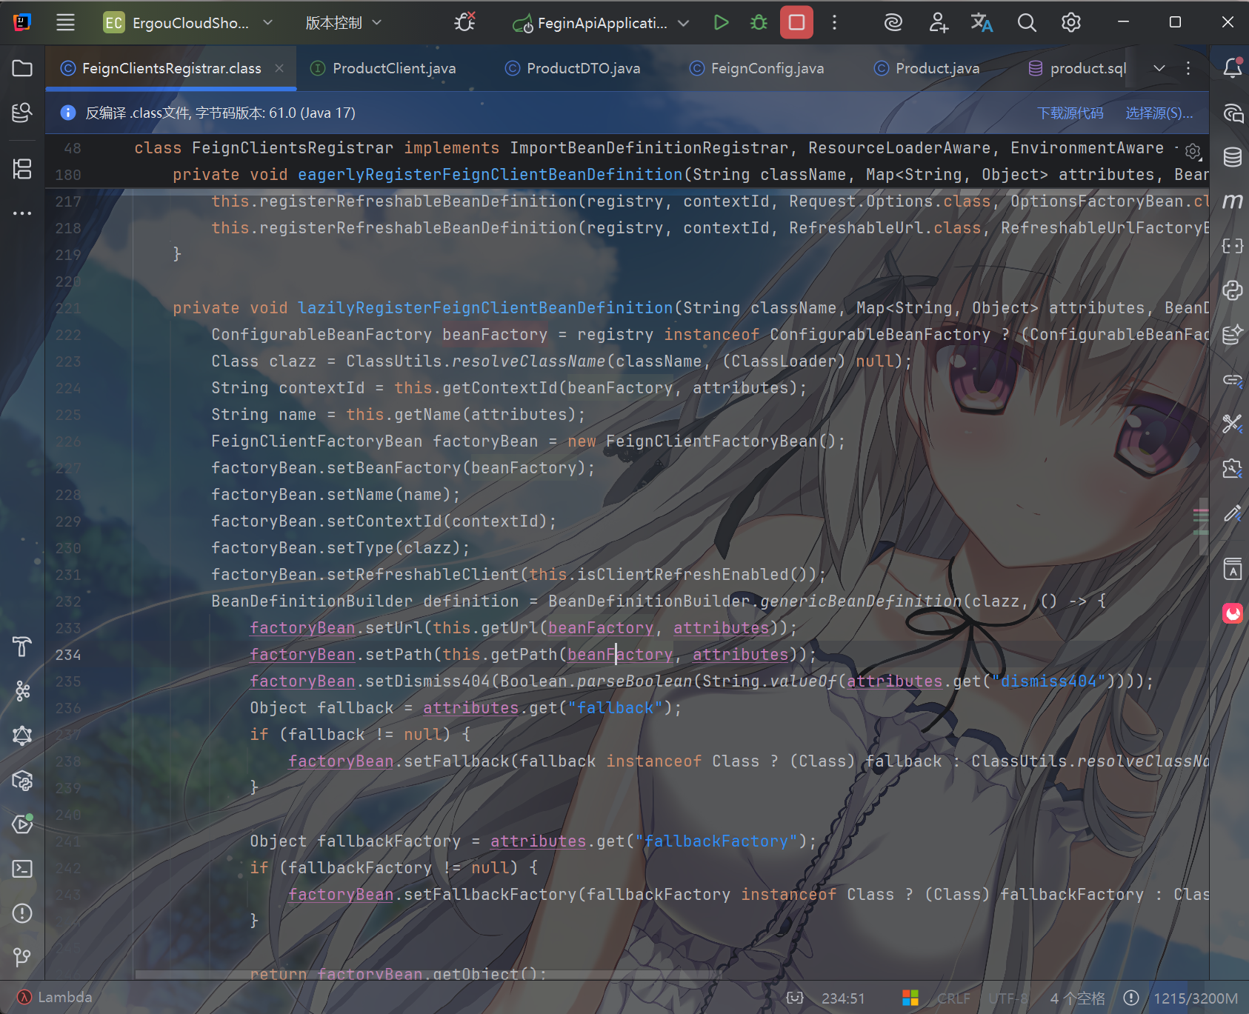
Task: Show the hidden editor tabs list
Action: (x=1159, y=68)
